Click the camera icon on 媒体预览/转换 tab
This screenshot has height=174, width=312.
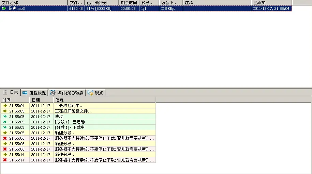coord(53,93)
